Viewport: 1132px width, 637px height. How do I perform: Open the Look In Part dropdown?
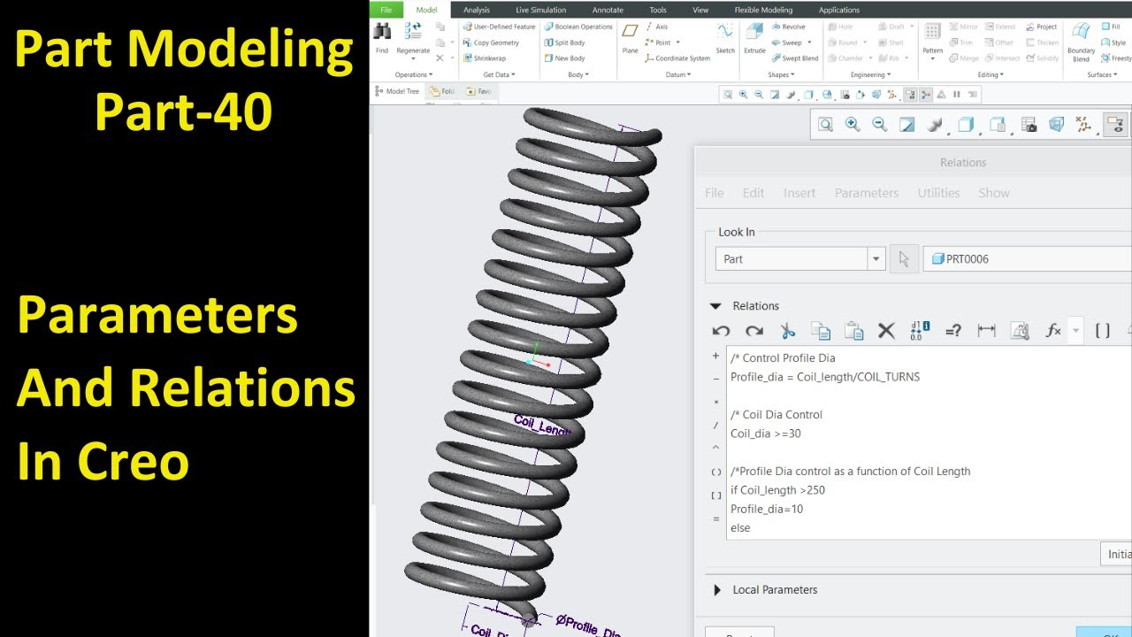(876, 258)
